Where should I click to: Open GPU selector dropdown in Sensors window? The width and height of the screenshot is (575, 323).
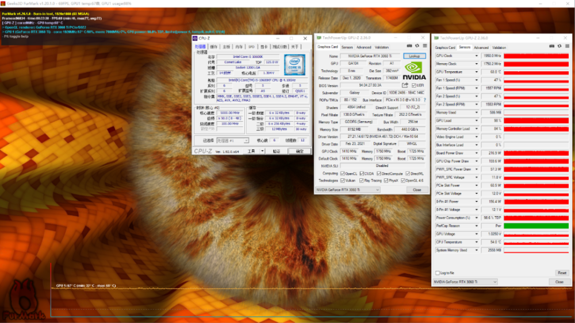point(465,282)
